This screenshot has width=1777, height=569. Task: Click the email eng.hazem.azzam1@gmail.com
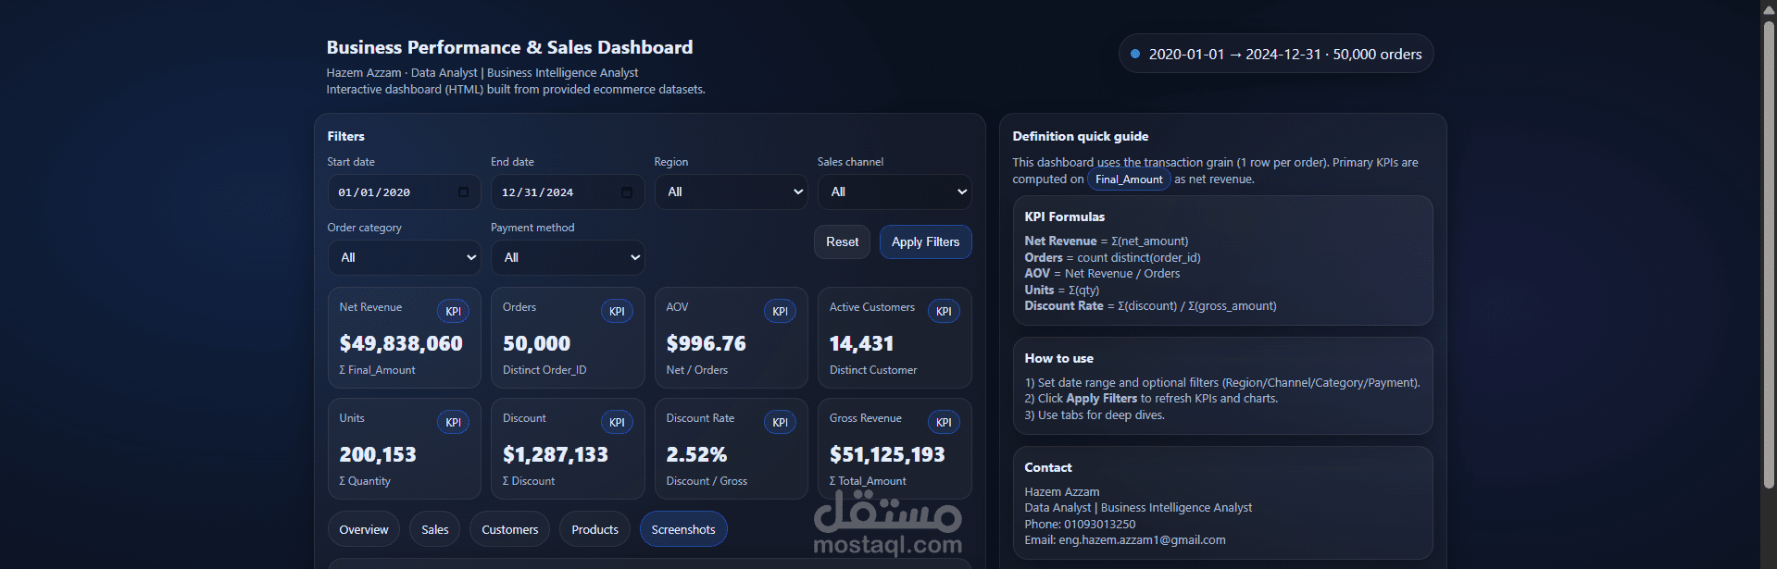pyautogui.click(x=1142, y=540)
